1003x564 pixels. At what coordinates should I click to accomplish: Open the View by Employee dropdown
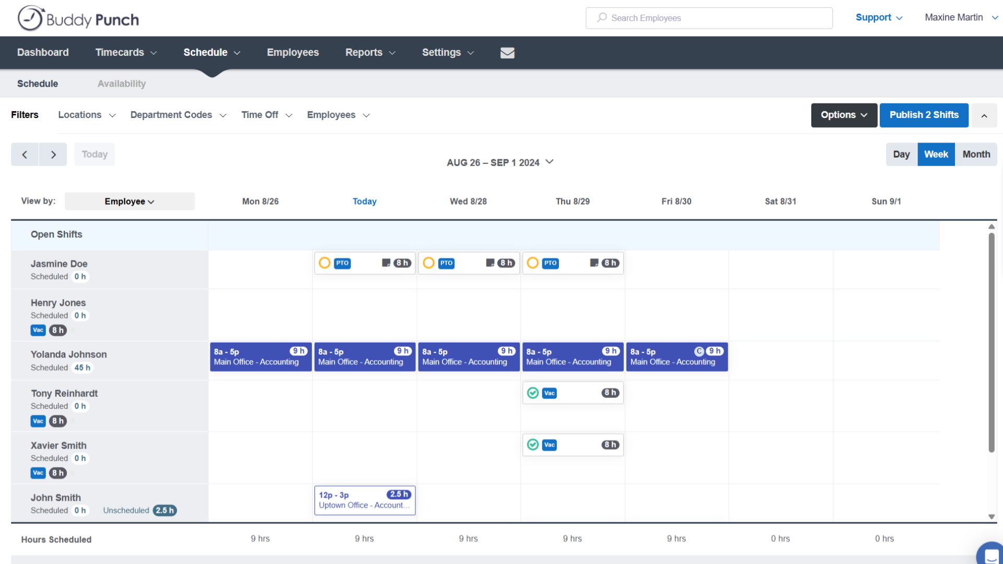pos(130,202)
